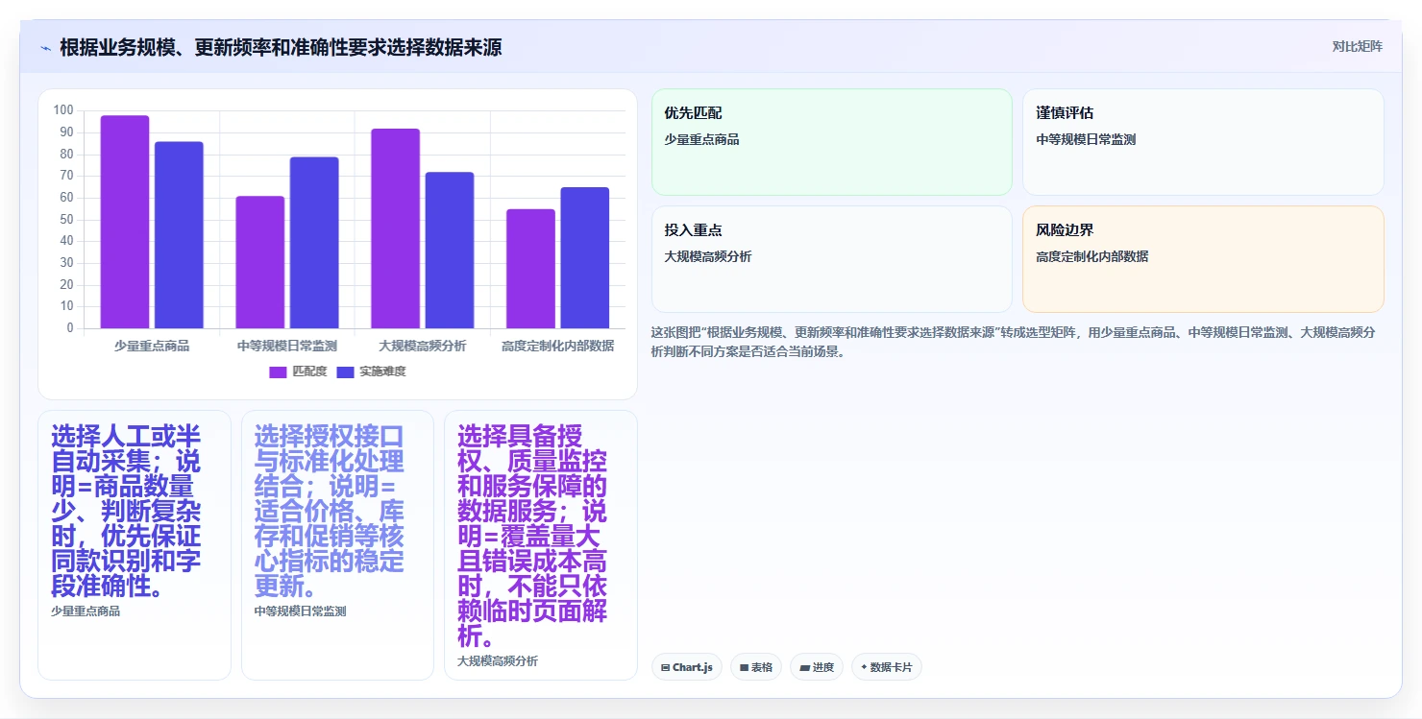Click the 大规模高频分析 x-axis label
This screenshot has height=719, width=1422.
pos(423,346)
